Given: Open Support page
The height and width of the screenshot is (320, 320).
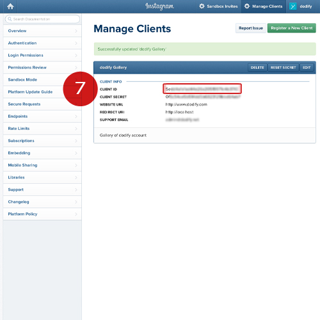Looking at the screenshot, I should tap(42, 189).
